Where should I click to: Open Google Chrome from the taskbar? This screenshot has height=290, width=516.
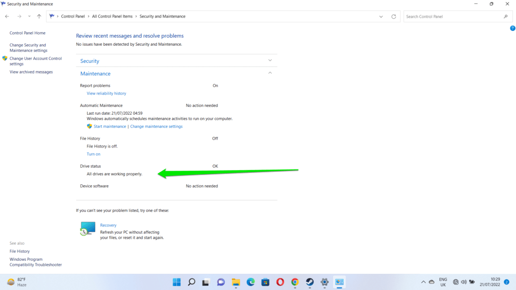(x=294, y=282)
